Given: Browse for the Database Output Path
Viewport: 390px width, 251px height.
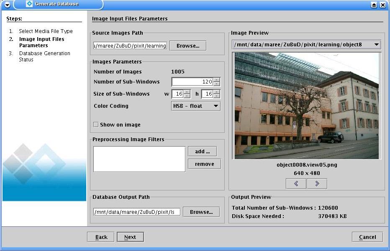Looking at the screenshot, I should (x=201, y=212).
